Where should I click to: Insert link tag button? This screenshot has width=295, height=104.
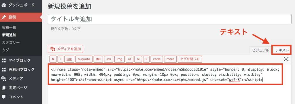(x=69, y=59)
